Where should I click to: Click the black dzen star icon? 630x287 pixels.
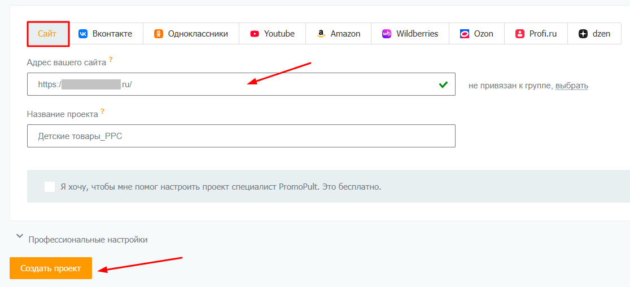tap(583, 34)
